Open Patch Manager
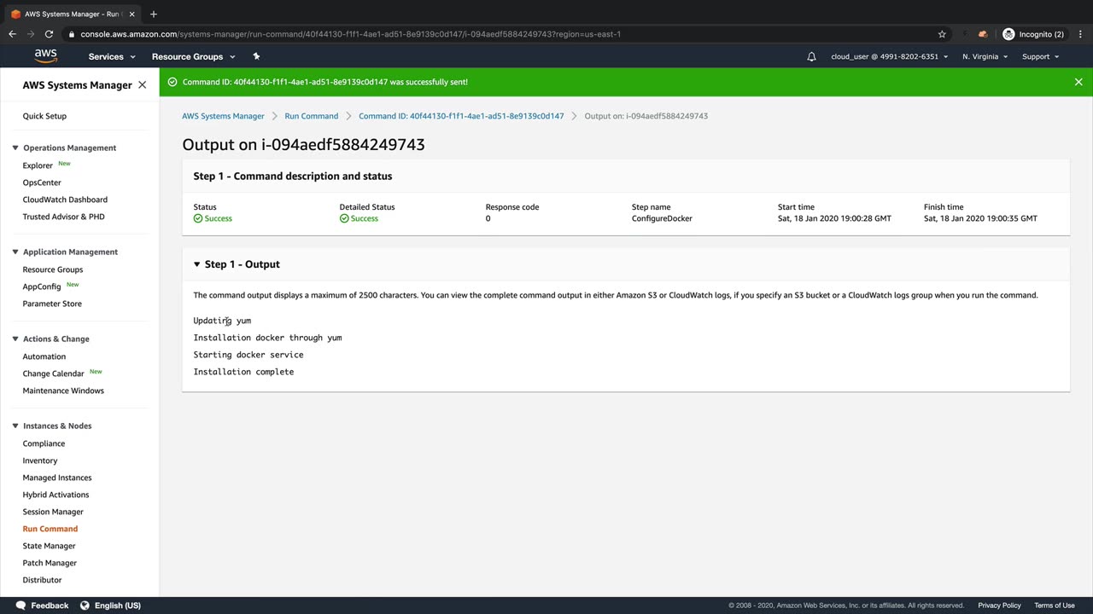 pyautogui.click(x=50, y=563)
